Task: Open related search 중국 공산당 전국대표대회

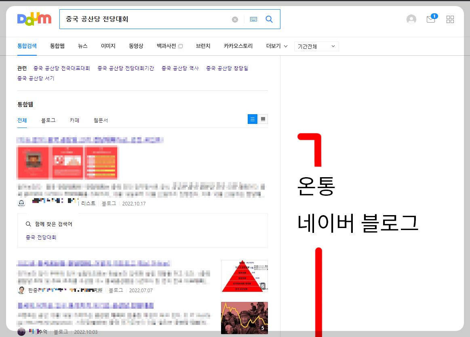Action: [62, 68]
